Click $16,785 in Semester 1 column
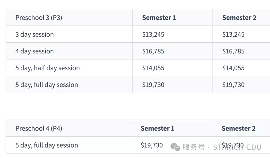Image resolution: width=270 pixels, height=158 pixels. tap(153, 51)
